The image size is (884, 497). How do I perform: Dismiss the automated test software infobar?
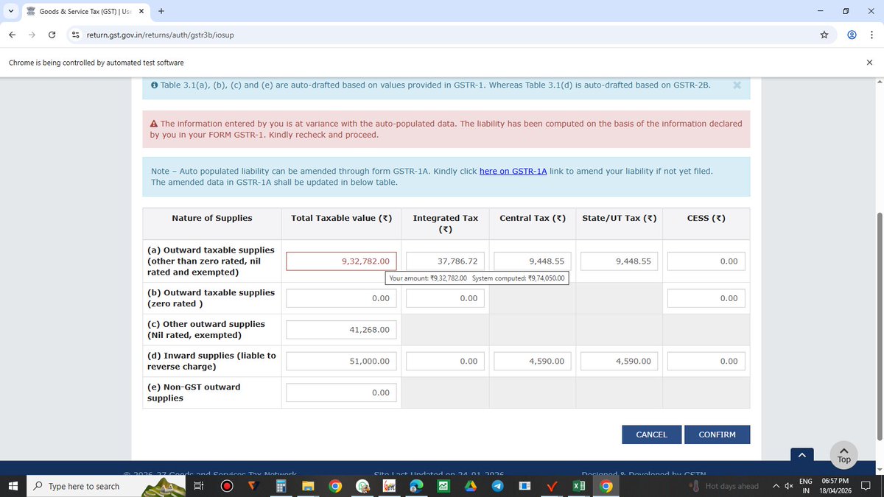coord(869,63)
